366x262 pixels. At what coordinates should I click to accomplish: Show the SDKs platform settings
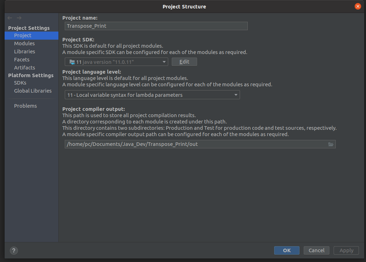click(20, 83)
